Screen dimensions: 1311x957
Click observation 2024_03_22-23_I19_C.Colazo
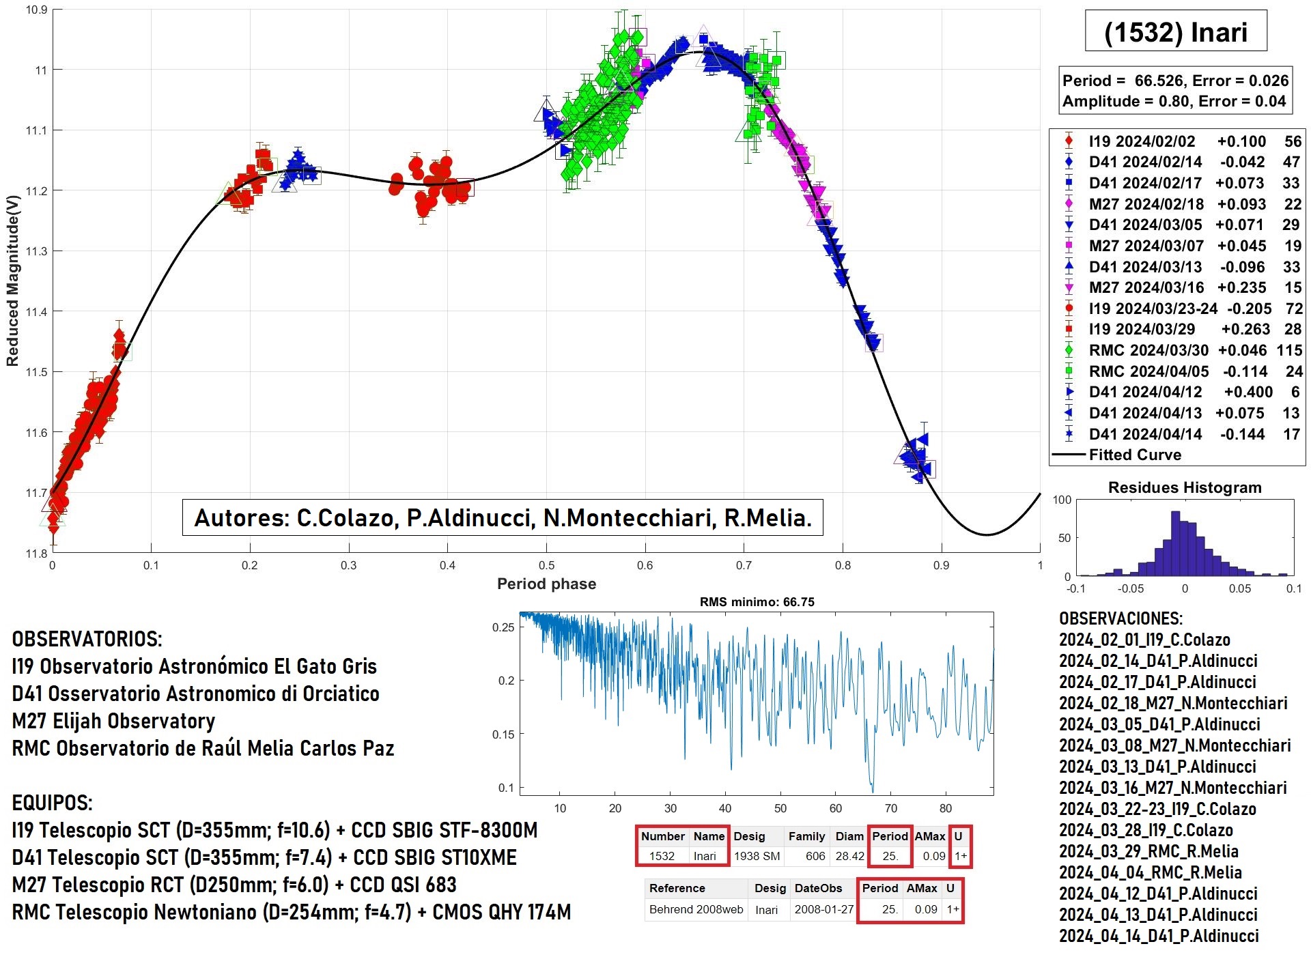pyautogui.click(x=1157, y=809)
